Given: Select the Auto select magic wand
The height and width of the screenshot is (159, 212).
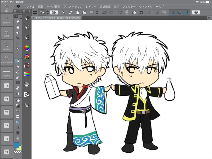Looking at the screenshot, I should click(x=18, y=49).
